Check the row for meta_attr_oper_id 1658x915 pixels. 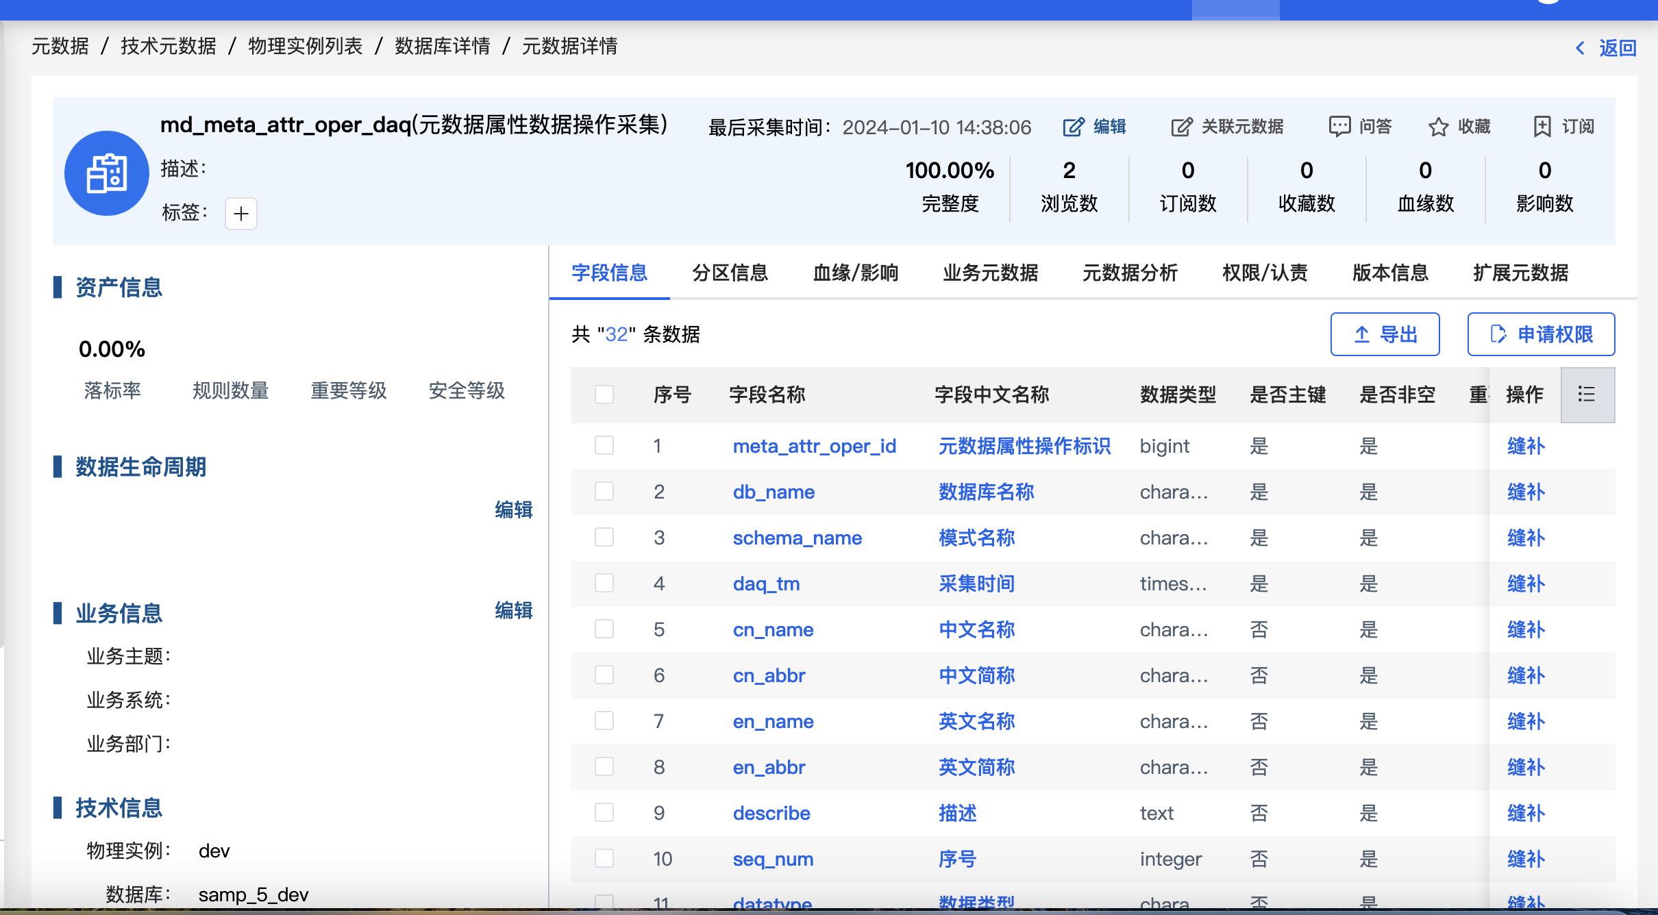click(604, 446)
